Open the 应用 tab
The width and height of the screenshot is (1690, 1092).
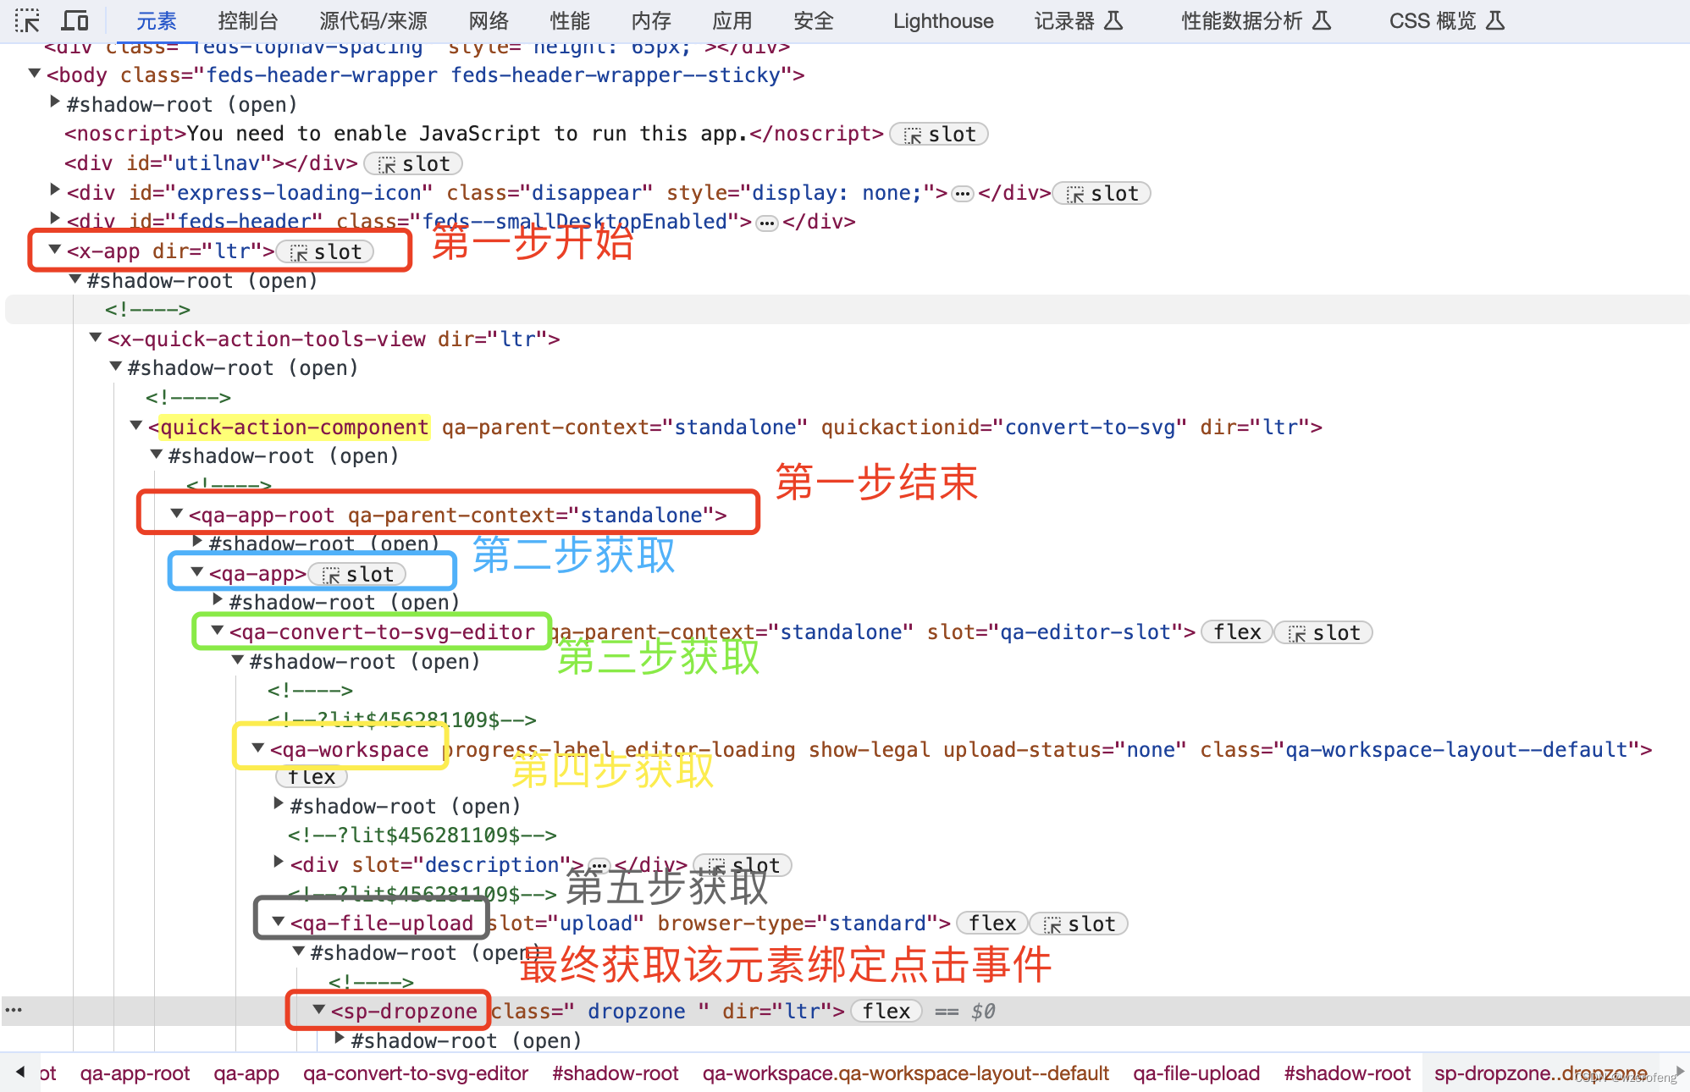pos(732,20)
